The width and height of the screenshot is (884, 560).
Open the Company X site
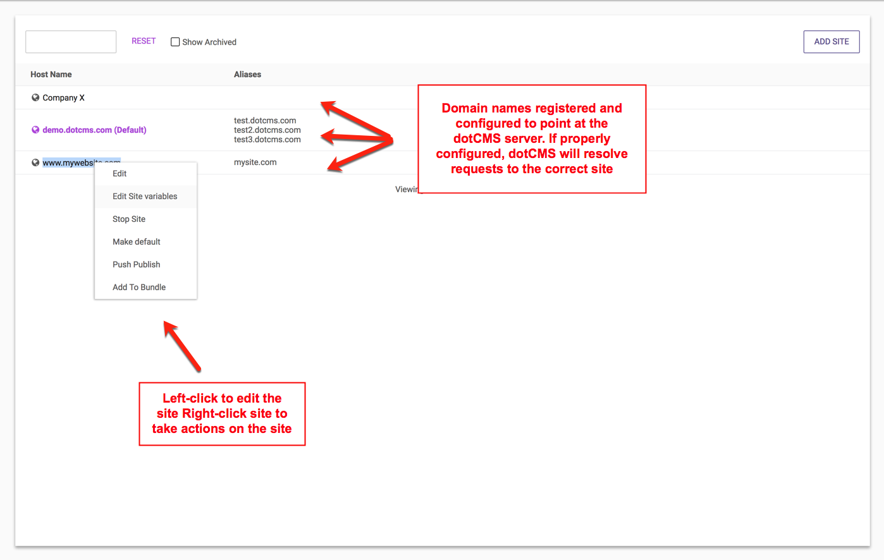click(63, 97)
